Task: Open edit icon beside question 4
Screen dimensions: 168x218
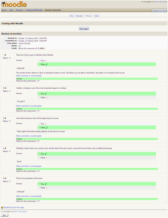Action: (5, 148)
